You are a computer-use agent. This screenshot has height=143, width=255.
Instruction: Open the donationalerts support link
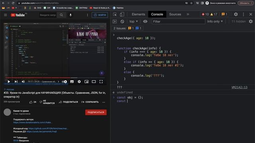coord(33,122)
